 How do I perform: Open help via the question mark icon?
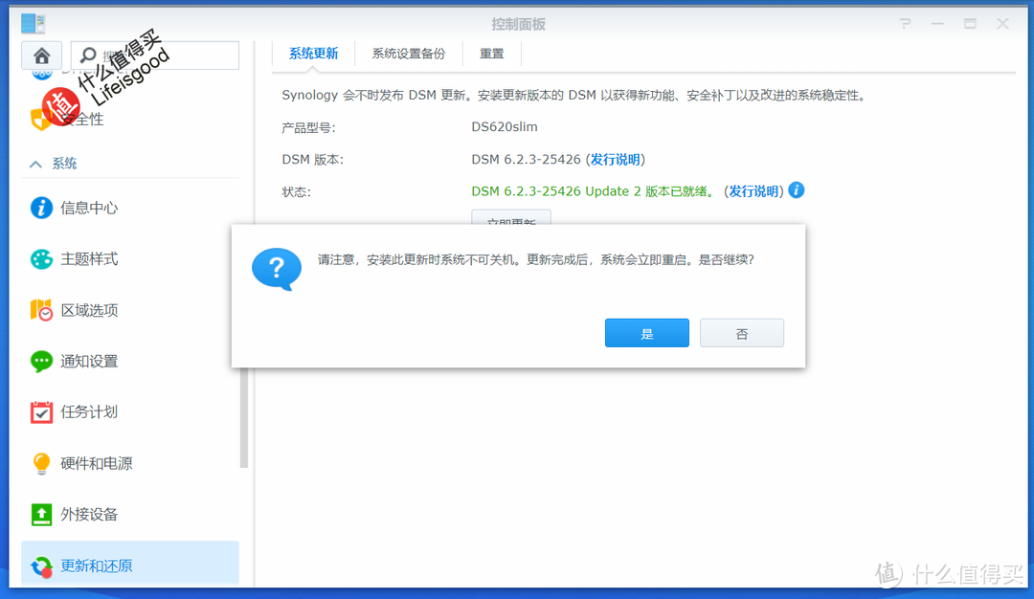(905, 23)
